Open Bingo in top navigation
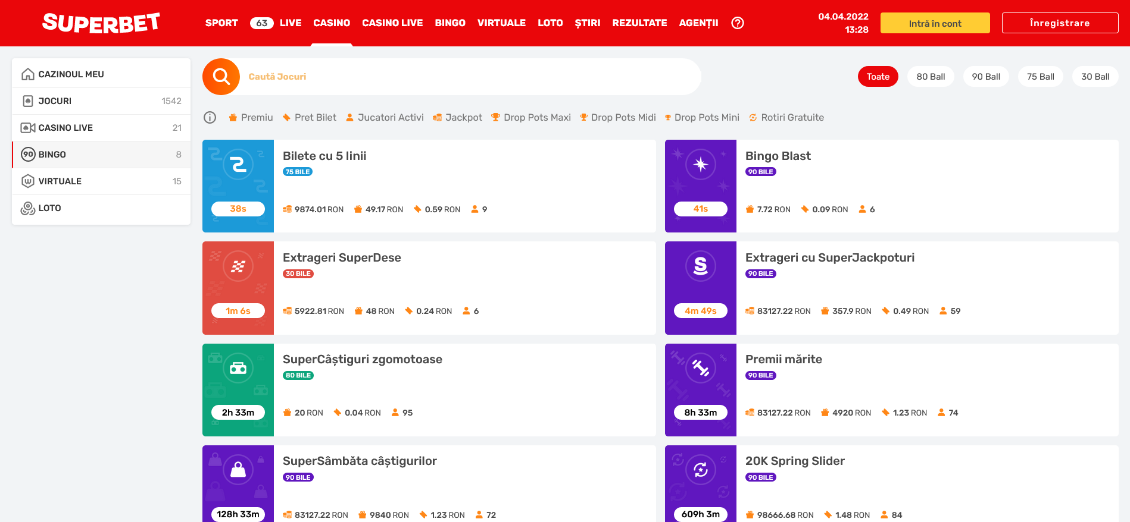The width and height of the screenshot is (1130, 522). tap(450, 23)
